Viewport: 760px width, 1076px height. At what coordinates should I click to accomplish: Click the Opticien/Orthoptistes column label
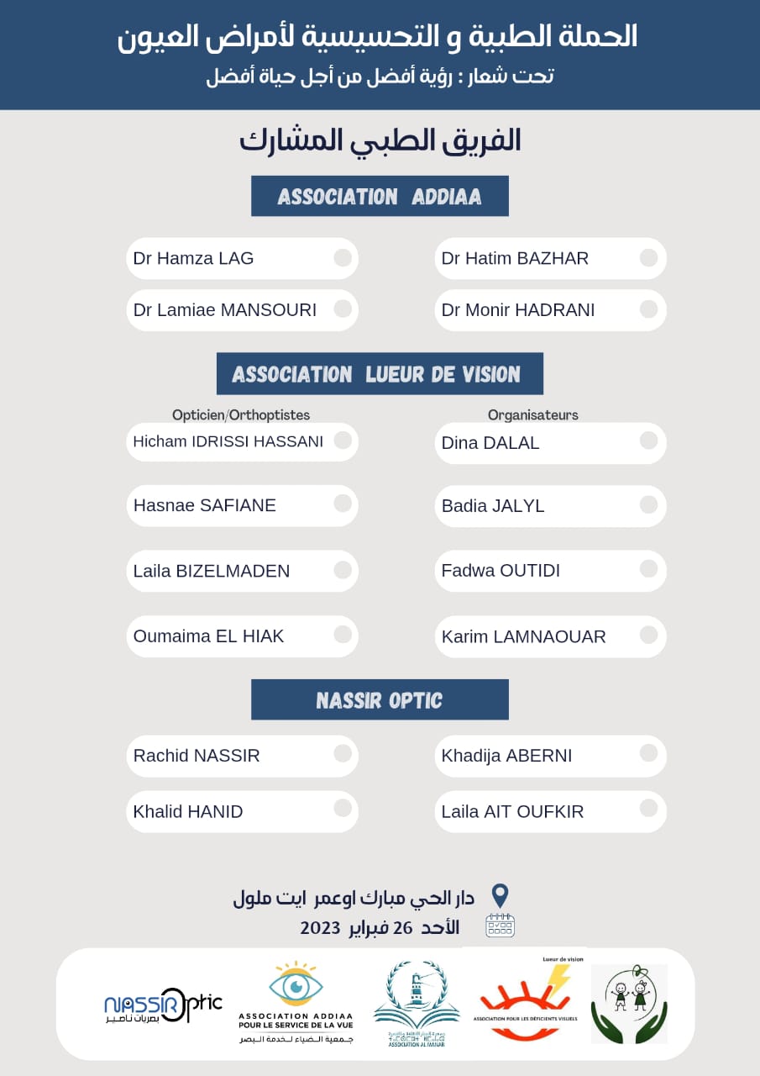pos(241,414)
